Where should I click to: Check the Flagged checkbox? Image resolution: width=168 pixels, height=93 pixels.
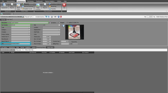click(x=59, y=23)
